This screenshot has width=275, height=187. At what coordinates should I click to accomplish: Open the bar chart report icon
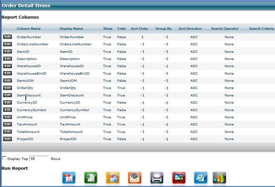(x=219, y=178)
